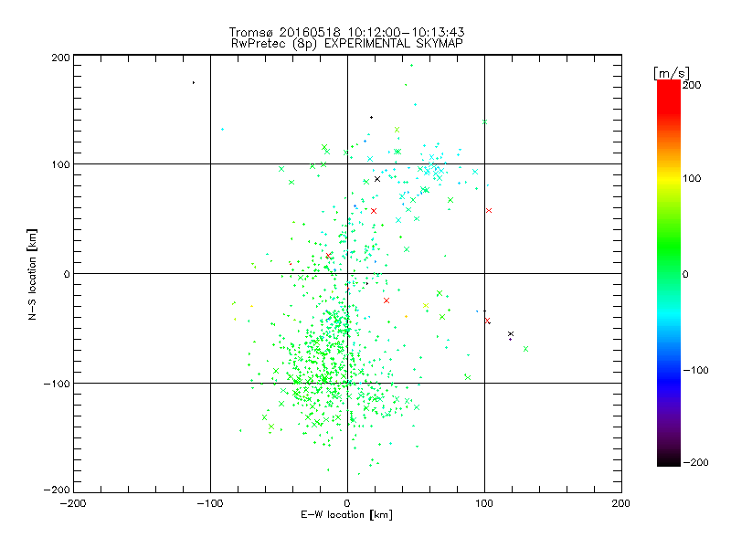The image size is (731, 548).
Task: Click the x-axis tick label '-200'
Action: 73,503
